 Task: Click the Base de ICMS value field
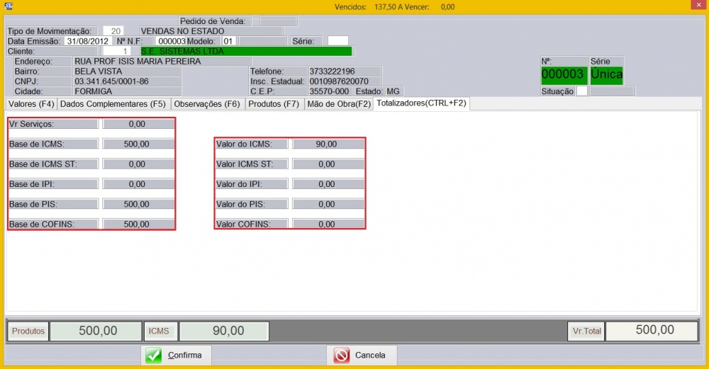click(138, 144)
